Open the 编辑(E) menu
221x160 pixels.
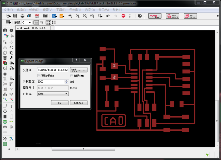21,10
